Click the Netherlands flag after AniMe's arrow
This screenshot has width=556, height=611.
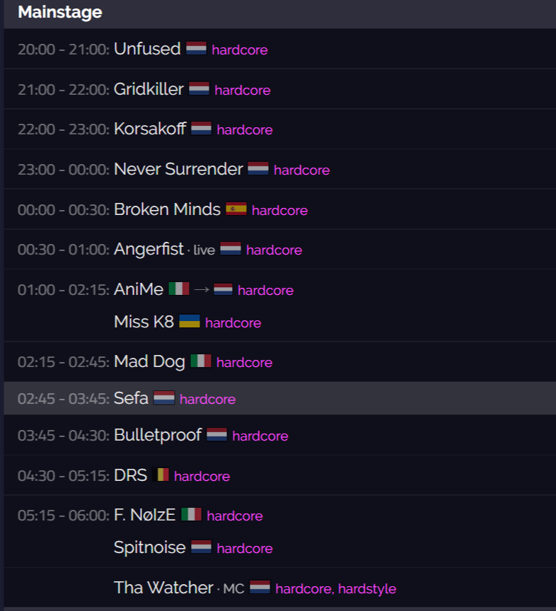pyautogui.click(x=223, y=289)
